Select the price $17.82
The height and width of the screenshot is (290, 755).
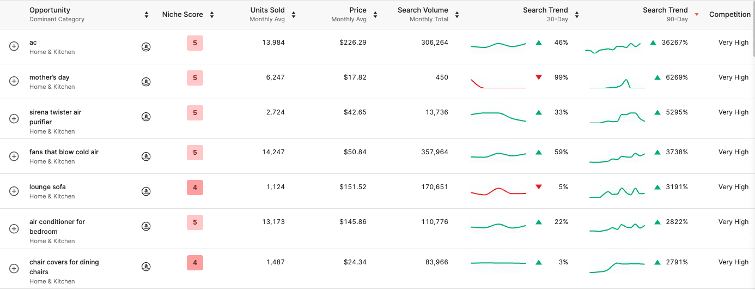tap(355, 77)
